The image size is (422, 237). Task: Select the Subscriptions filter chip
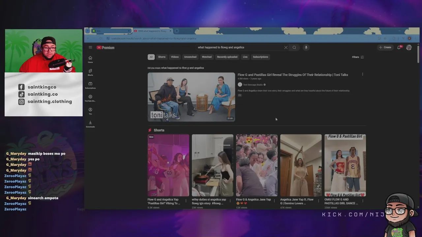(260, 57)
